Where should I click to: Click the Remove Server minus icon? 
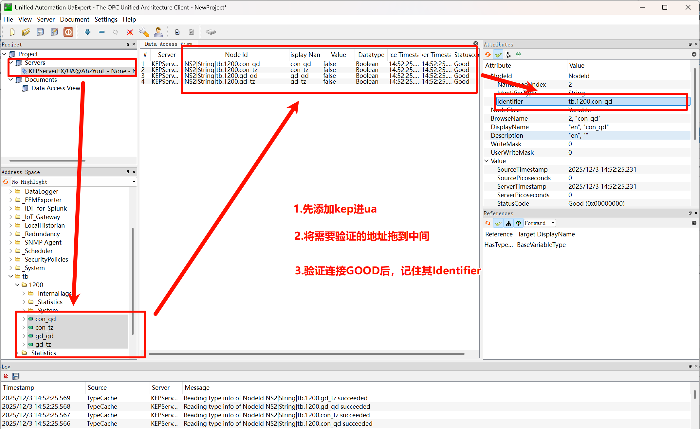[x=101, y=32]
